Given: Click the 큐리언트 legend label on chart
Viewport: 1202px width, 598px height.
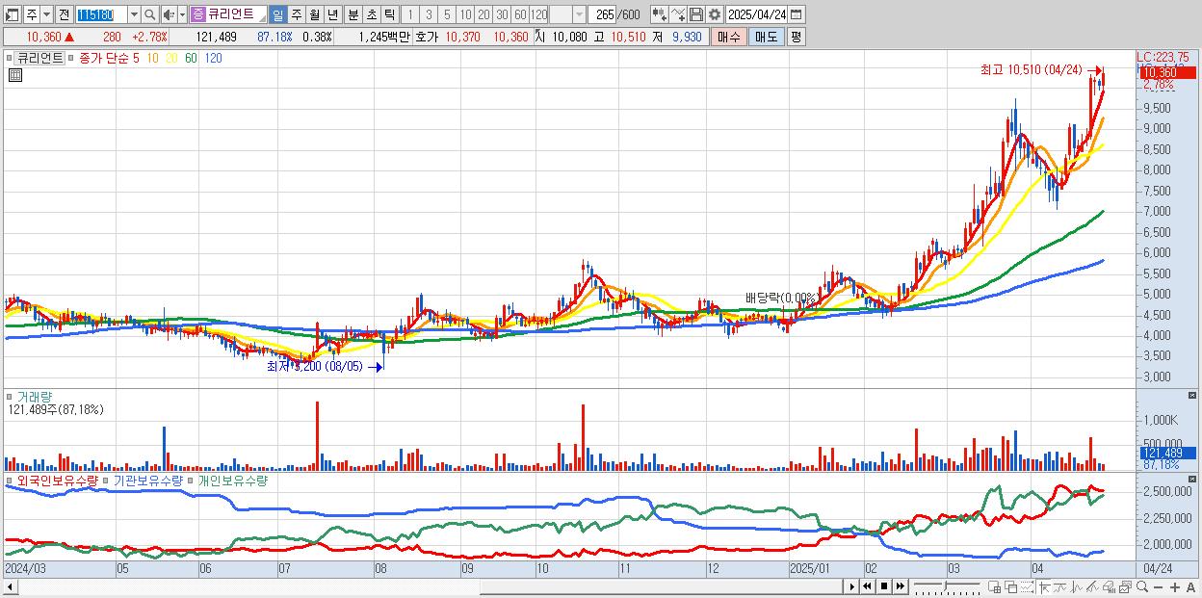Looking at the screenshot, I should coord(40,58).
